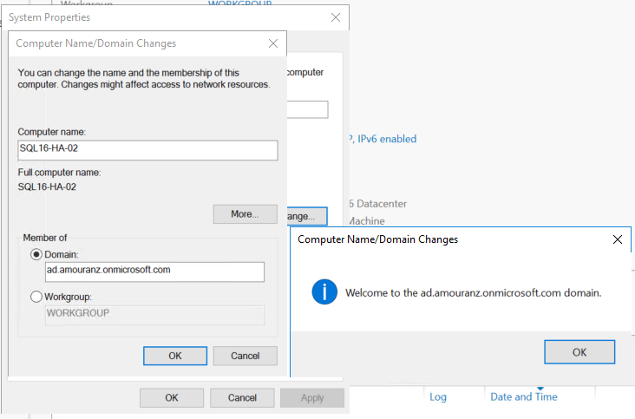This screenshot has width=635, height=419.
Task: Close the Computer Name/Domain Changes settings dialog
Action: (x=273, y=43)
